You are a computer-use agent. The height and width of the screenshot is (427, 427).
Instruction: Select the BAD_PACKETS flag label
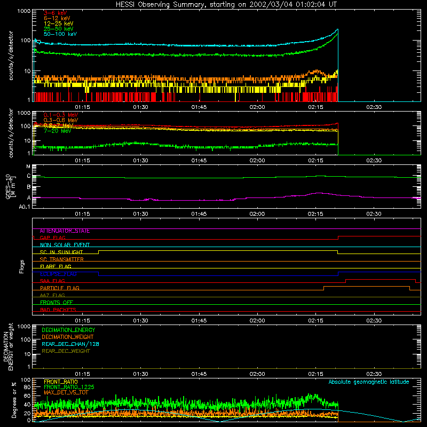[58, 310]
